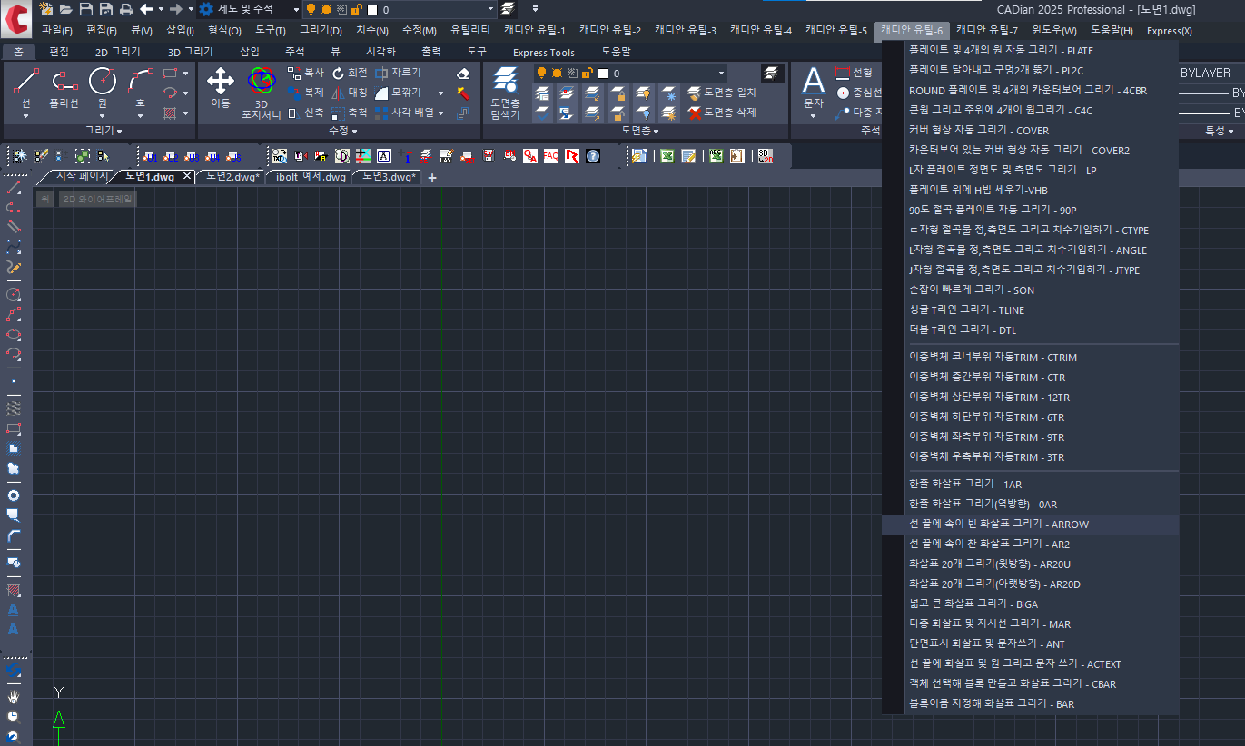Screen dimensions: 1245x746
Task: Open the ribbon layer list dropdown arrow
Action: pyautogui.click(x=721, y=74)
